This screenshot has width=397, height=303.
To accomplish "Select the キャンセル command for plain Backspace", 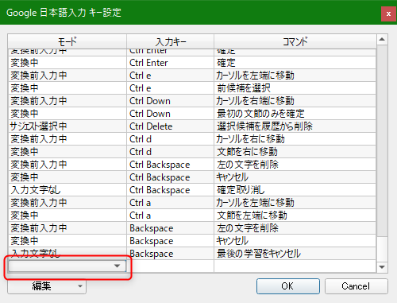I will coord(295,241).
